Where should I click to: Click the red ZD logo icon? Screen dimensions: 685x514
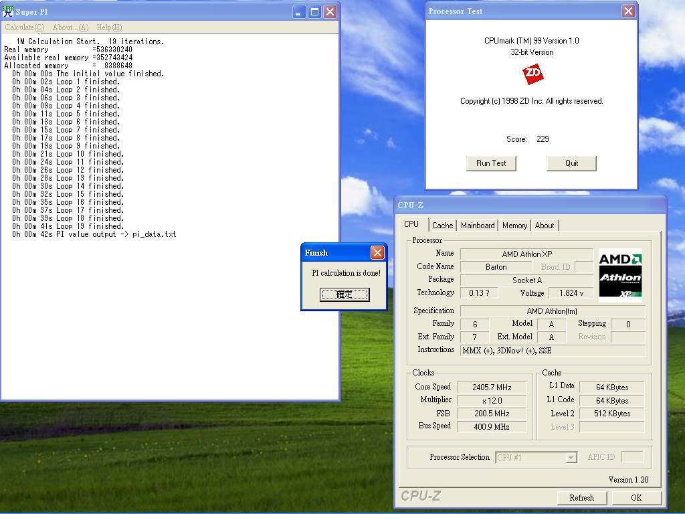532,74
